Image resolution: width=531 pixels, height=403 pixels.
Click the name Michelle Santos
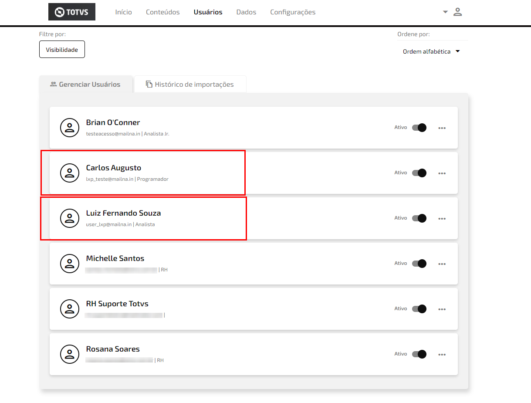115,258
